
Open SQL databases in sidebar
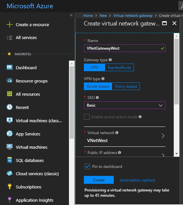[x=30, y=160]
